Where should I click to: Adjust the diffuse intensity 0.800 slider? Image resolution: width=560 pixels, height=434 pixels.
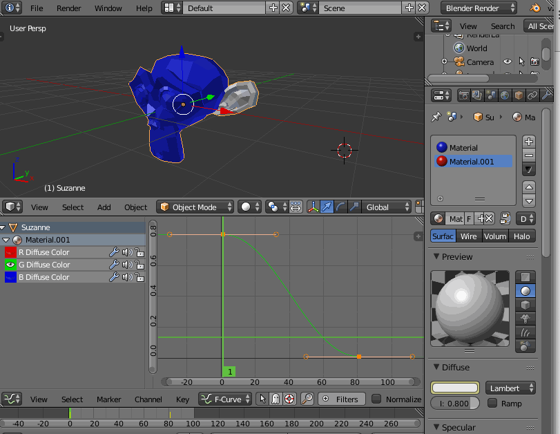(455, 404)
